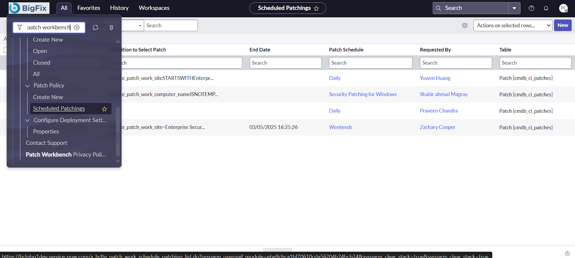
Task: Click the refresh icon in navigator
Action: pyautogui.click(x=95, y=28)
